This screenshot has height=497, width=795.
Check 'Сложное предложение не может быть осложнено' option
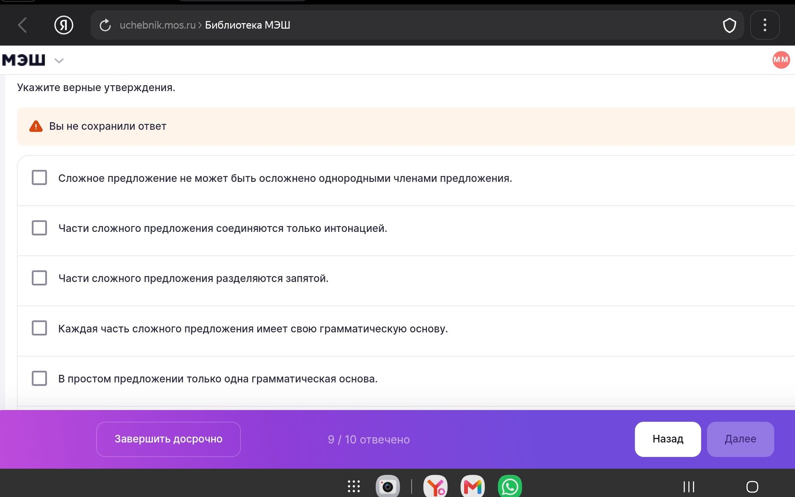39,178
